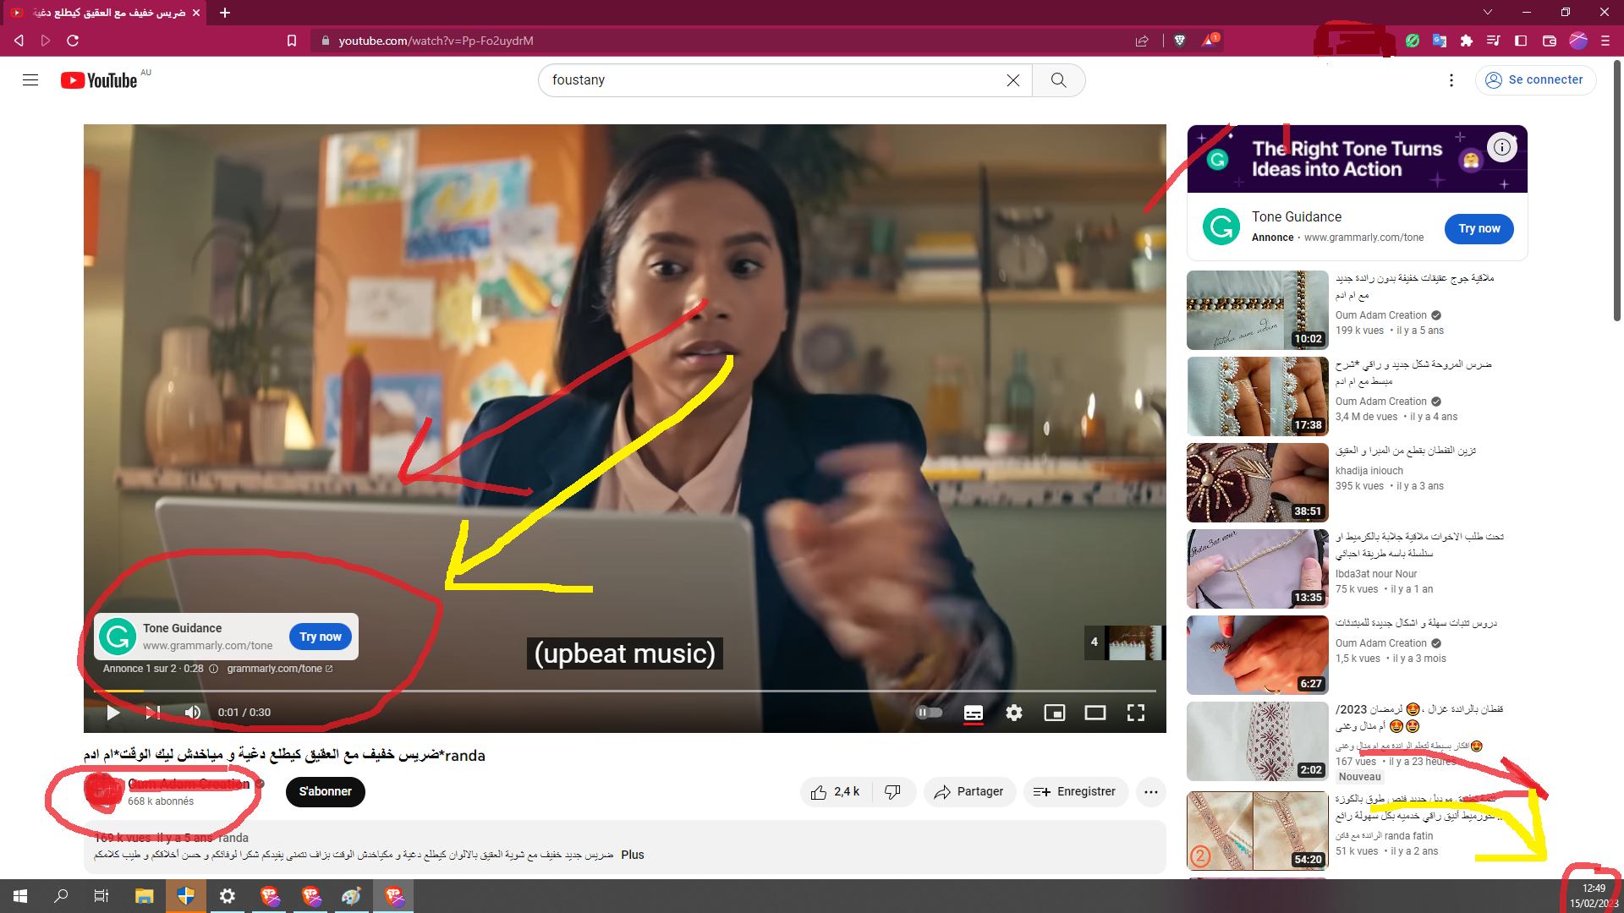Mute the video with the volume icon

click(192, 713)
